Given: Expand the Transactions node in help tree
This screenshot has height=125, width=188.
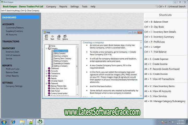Looking at the screenshot, I should click(x=46, y=73).
